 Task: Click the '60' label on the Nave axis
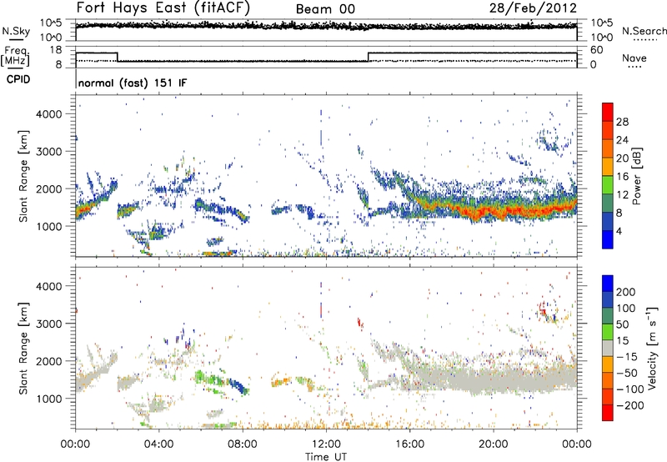(x=596, y=50)
